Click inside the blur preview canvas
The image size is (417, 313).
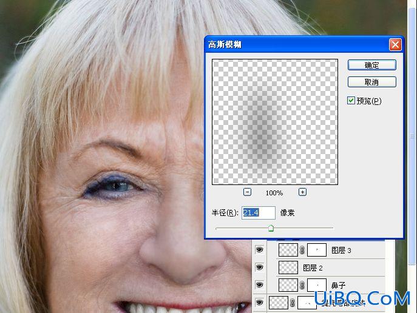pos(275,122)
